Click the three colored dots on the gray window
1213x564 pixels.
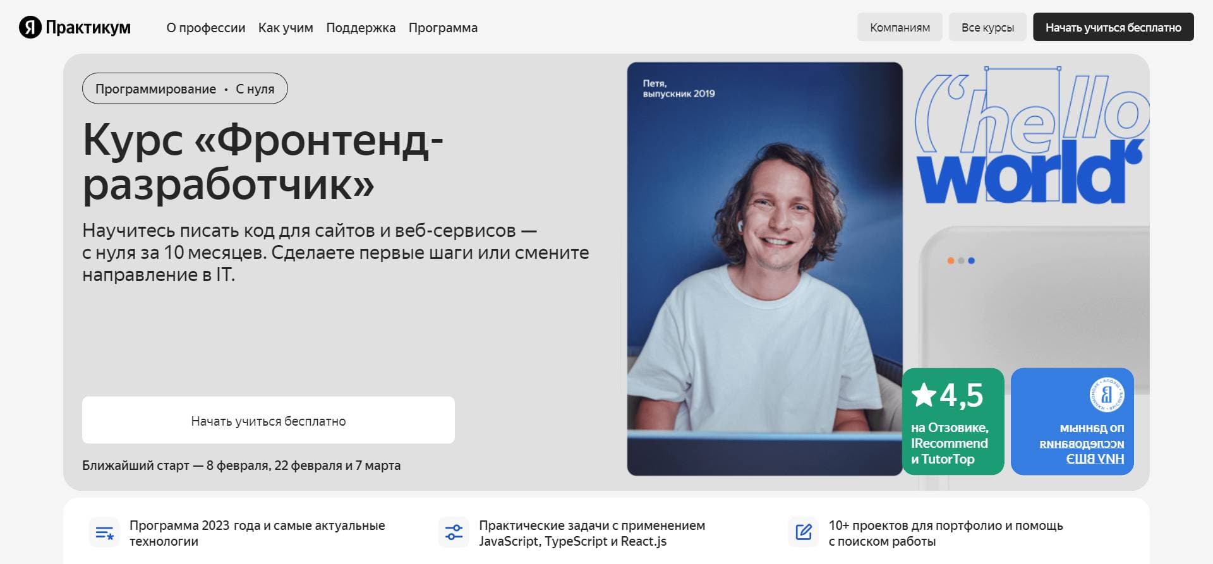click(x=961, y=260)
